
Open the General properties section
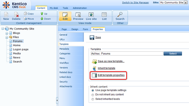click(x=71, y=35)
